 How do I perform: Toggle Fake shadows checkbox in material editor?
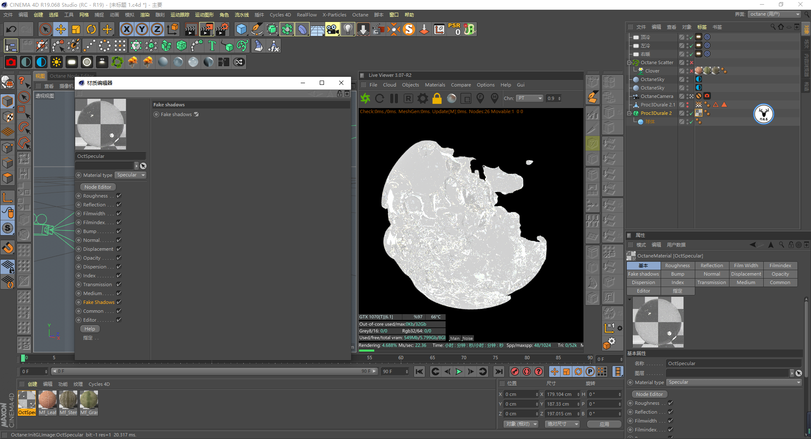(196, 114)
